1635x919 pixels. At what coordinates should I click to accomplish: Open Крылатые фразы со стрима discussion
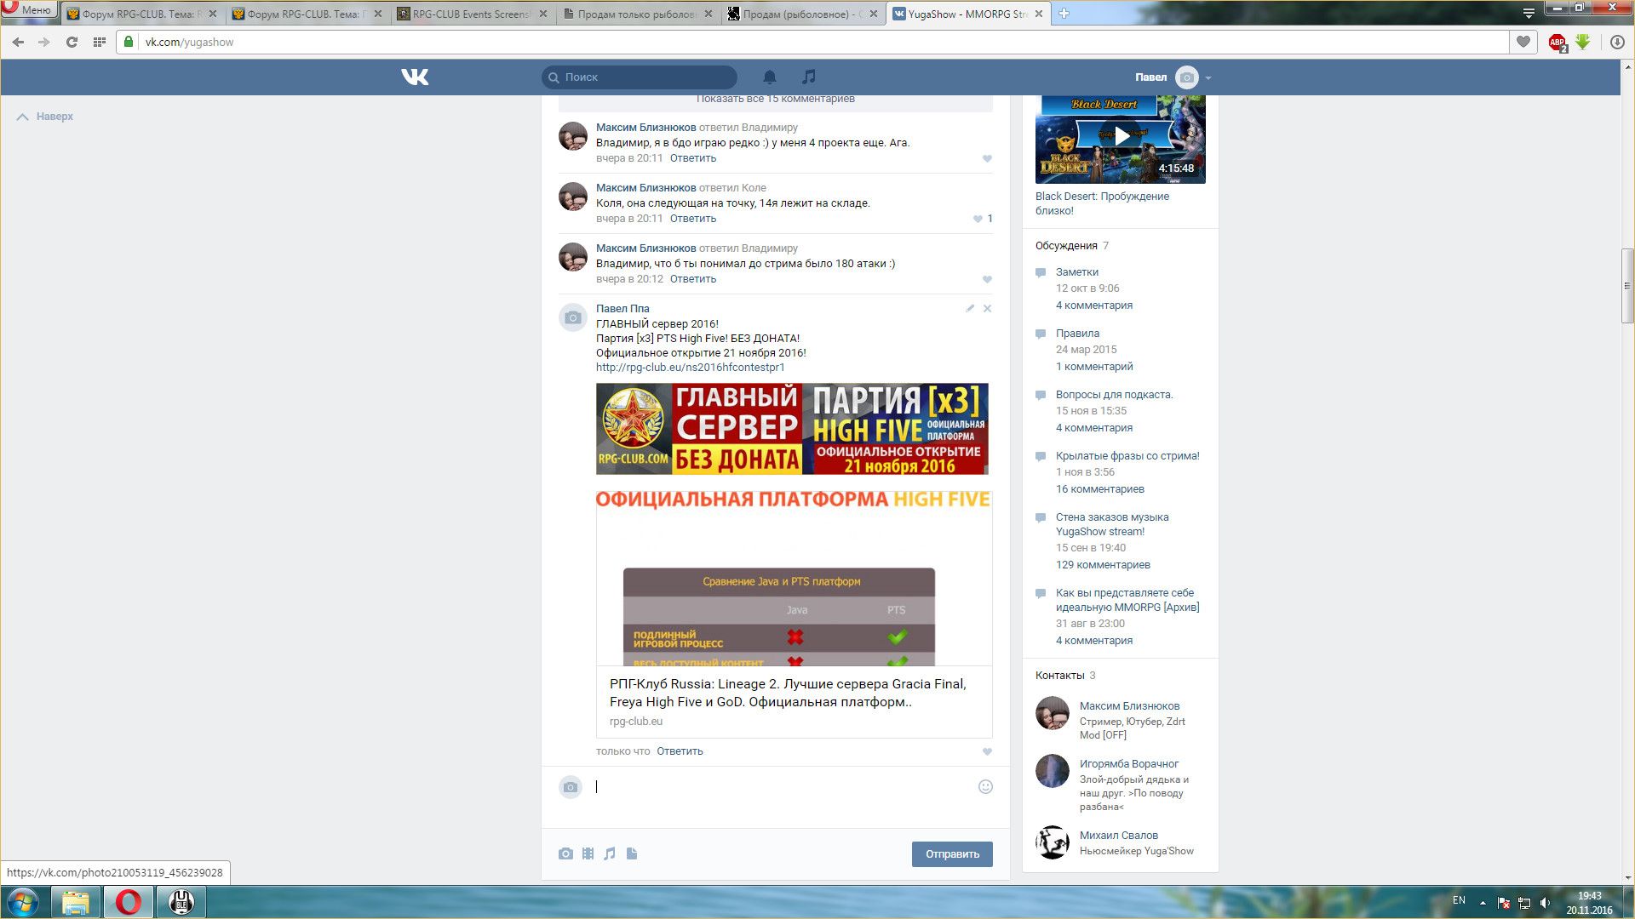point(1127,456)
